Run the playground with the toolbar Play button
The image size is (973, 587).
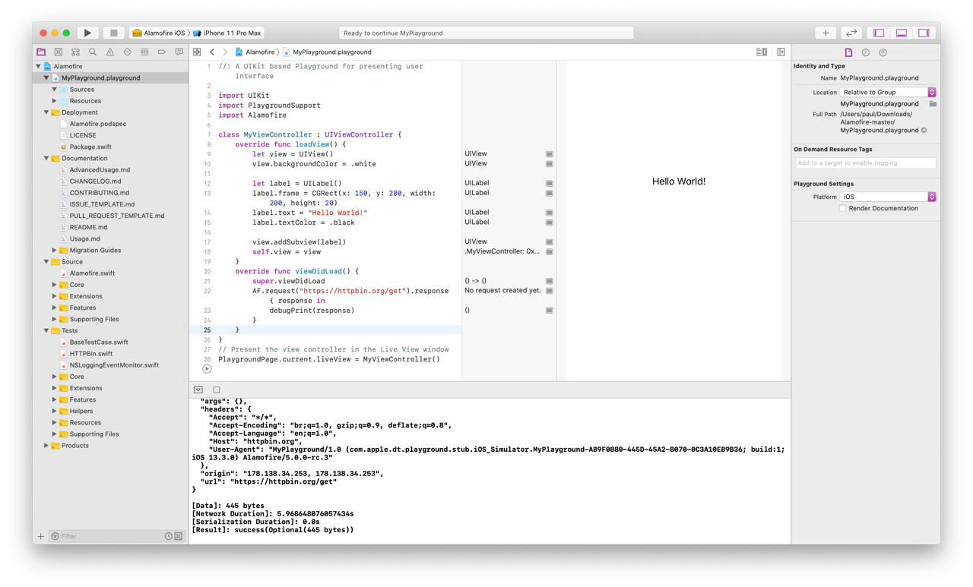(x=87, y=33)
